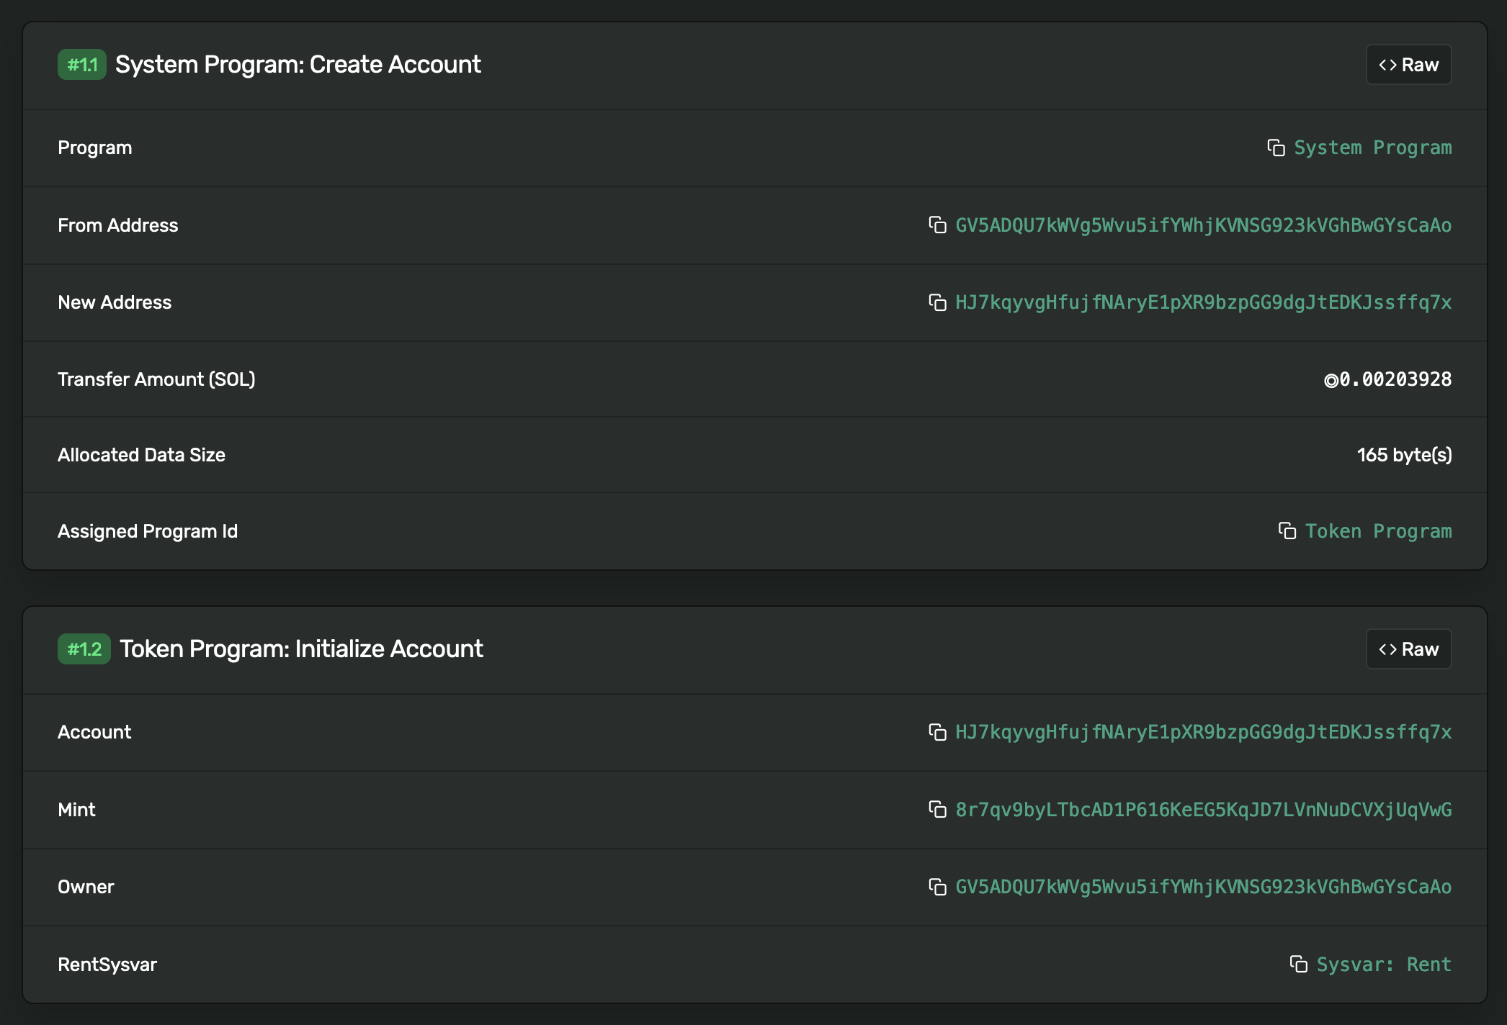Open the Account link HJ7kqyvg in Initialize Account
Viewport: 1507px width, 1025px height.
pos(1204,732)
